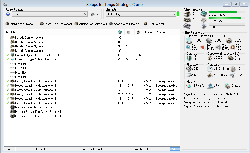Click the sensor strength icon beside 42

tap(233, 75)
